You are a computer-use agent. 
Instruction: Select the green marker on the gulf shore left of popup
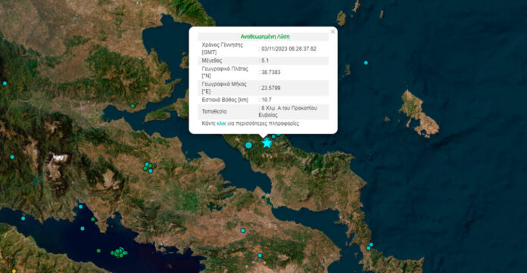click(x=133, y=106)
